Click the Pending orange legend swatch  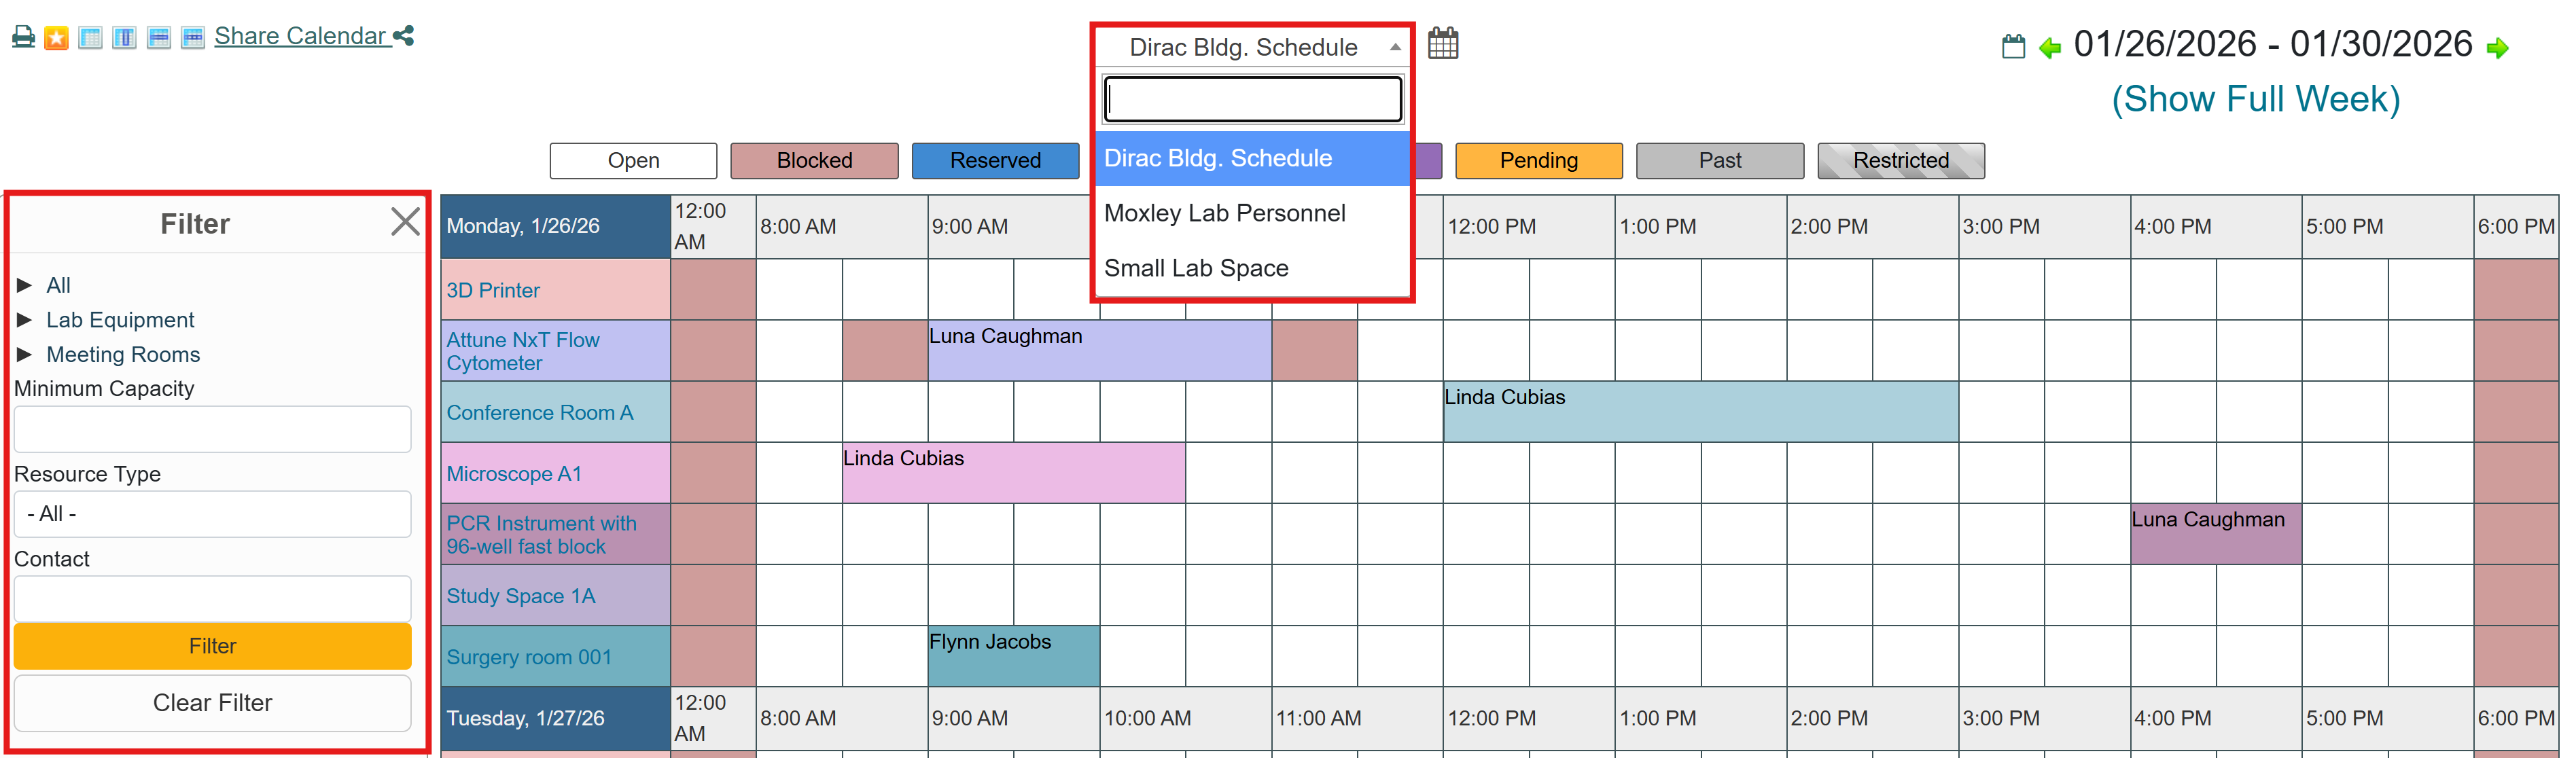pyautogui.click(x=1538, y=160)
